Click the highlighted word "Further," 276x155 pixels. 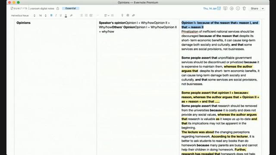click(240, 149)
